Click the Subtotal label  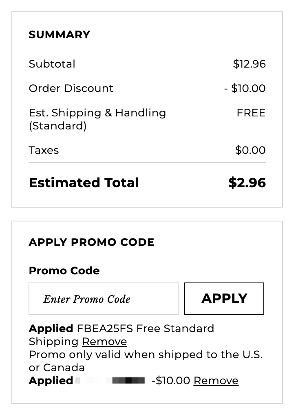[x=52, y=64]
